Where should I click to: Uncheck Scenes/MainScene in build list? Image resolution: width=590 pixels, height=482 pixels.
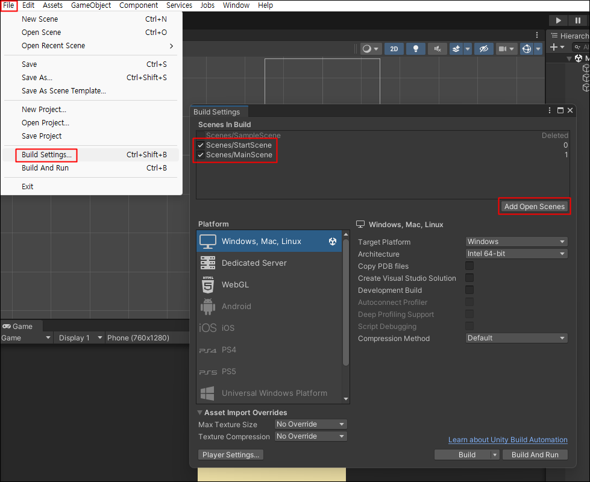(x=201, y=155)
